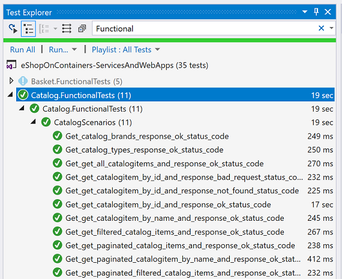The image size is (342, 279).
Task: Click the Expand All lines icon
Action: [x=67, y=29]
